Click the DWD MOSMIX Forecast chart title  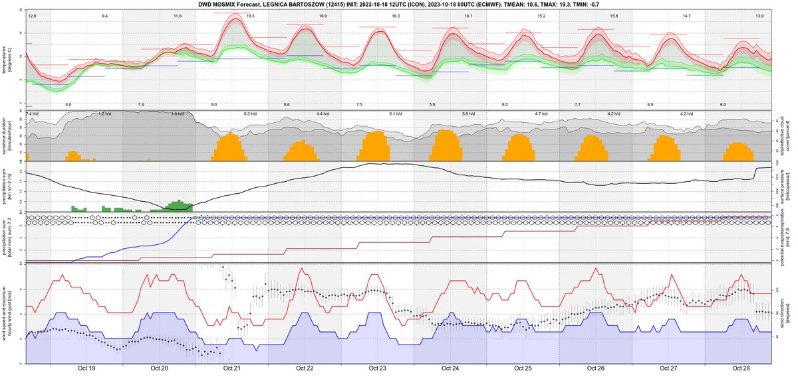[x=398, y=4]
